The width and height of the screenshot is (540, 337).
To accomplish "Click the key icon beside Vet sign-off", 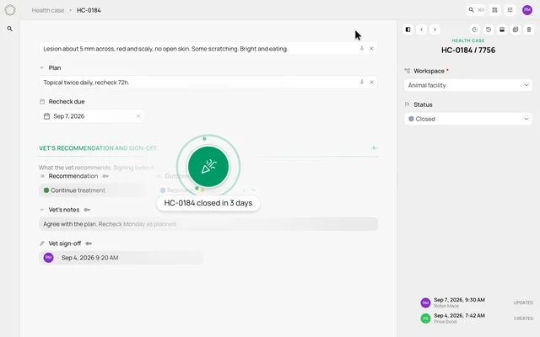I will pyautogui.click(x=89, y=243).
